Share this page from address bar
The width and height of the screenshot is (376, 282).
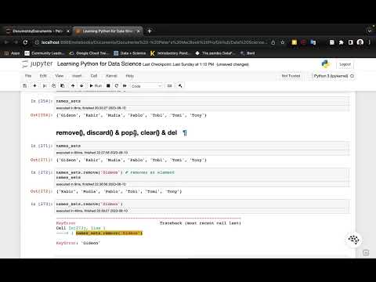(x=273, y=42)
